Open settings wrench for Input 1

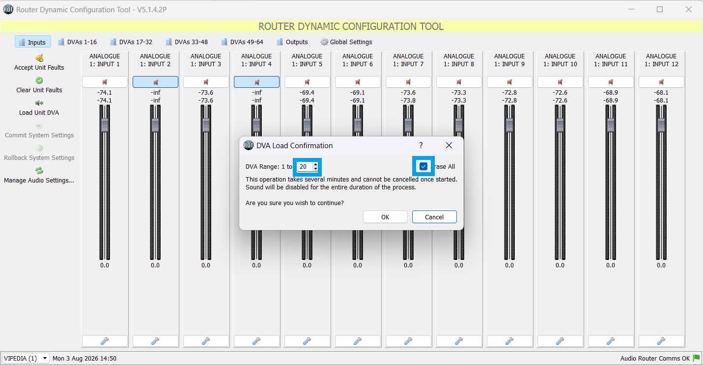(x=105, y=341)
